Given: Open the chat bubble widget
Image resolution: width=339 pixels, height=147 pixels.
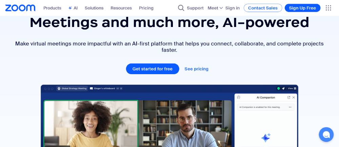Looking at the screenshot, I should [x=326, y=135].
